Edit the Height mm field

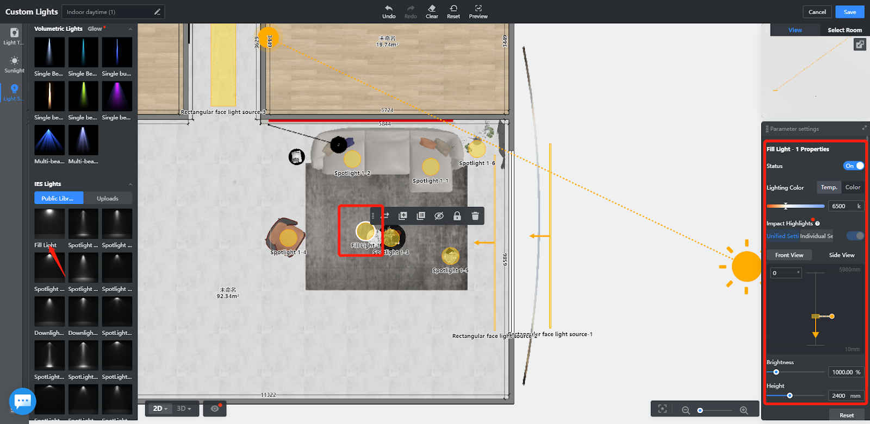pos(846,396)
